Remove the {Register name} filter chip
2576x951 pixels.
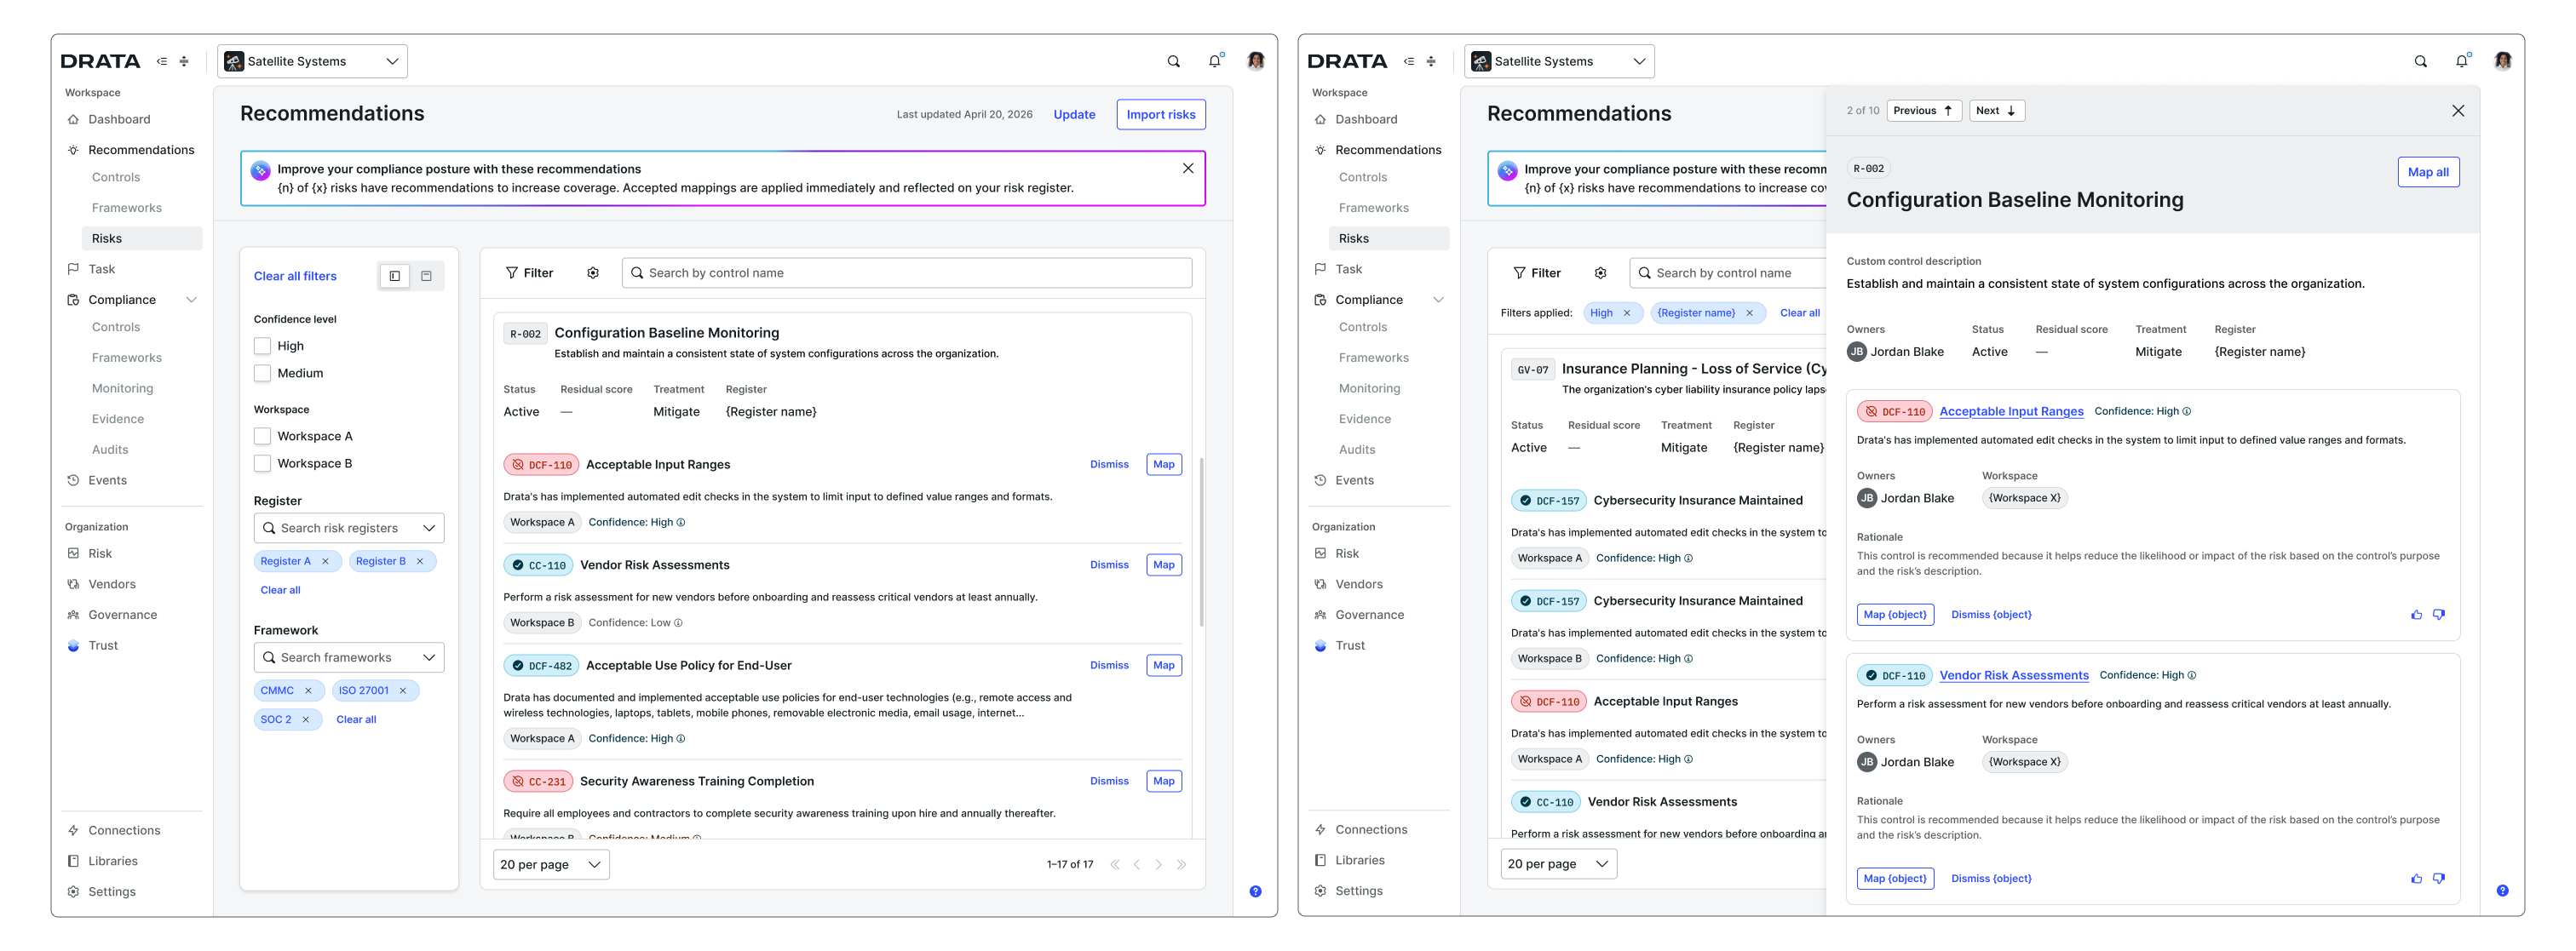point(1749,312)
